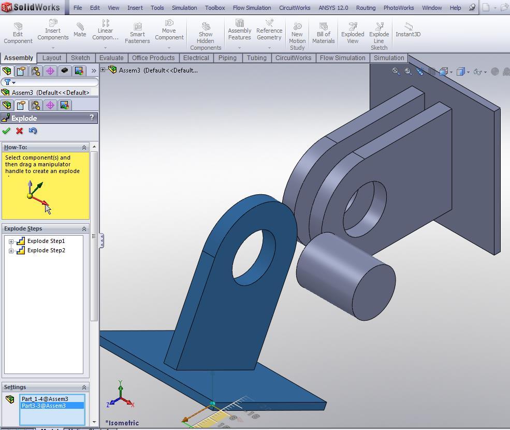Image resolution: width=510 pixels, height=430 pixels.
Task: Toggle Instant3D mode
Action: tap(408, 30)
